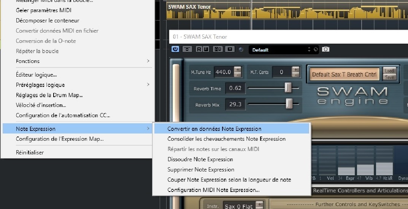
Task: Open Configuration MIDI Note Expression dialog
Action: tap(232, 190)
